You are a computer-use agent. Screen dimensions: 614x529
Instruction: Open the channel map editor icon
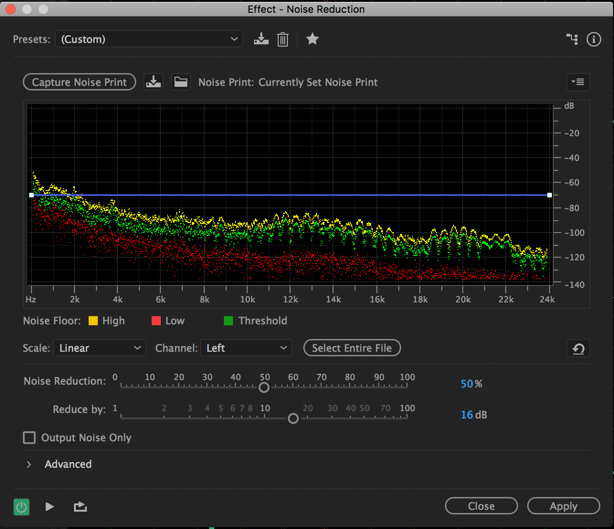(x=572, y=39)
